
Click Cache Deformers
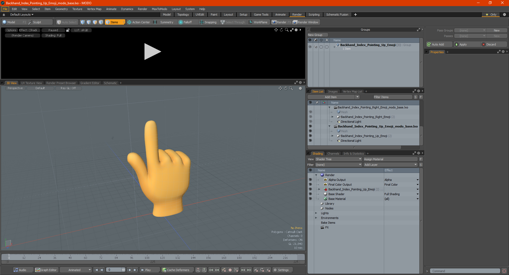tap(177, 270)
